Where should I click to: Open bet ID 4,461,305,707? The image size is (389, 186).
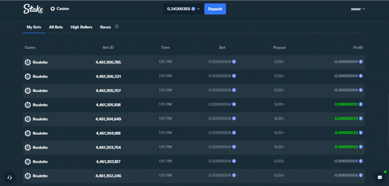coord(108,91)
